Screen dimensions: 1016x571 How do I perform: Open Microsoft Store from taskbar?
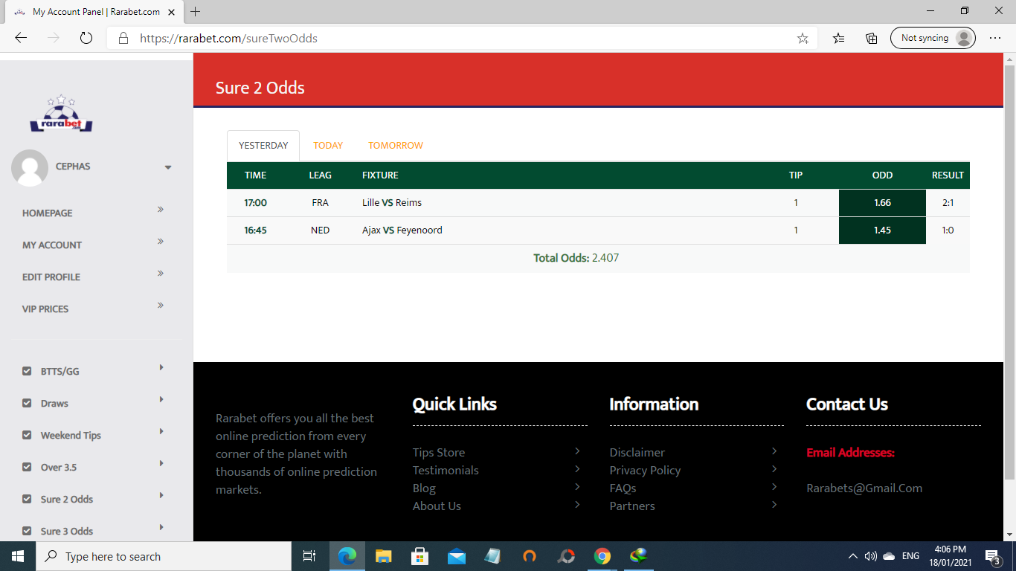pos(419,556)
